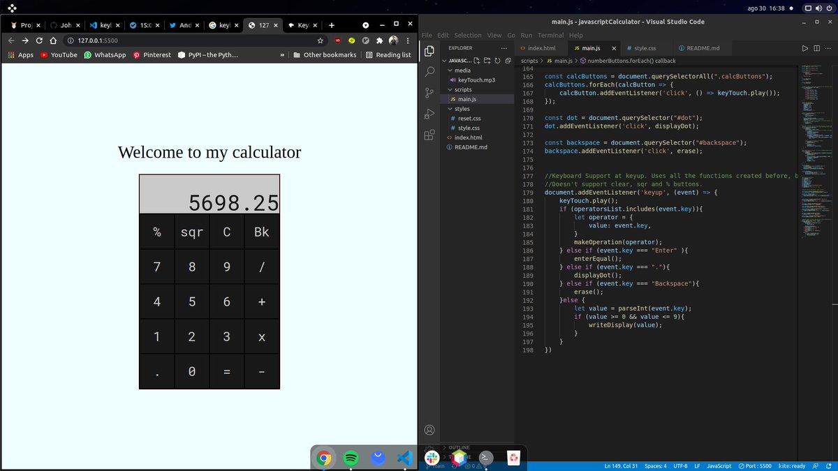The image size is (838, 471).
Task: Launch Spotify from the dock
Action: click(x=351, y=458)
